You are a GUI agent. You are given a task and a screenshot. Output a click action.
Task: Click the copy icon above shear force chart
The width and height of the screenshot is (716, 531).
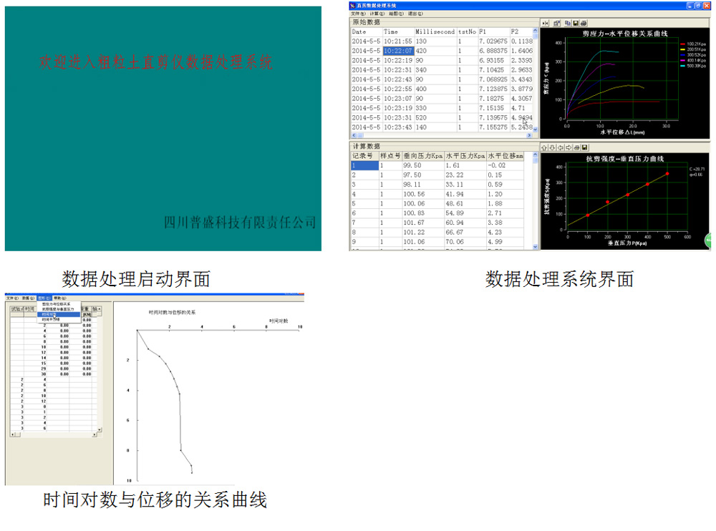coord(568,24)
